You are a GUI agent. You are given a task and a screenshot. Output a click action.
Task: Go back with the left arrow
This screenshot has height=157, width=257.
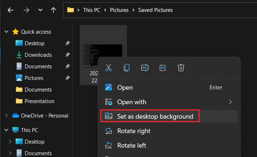point(11,10)
